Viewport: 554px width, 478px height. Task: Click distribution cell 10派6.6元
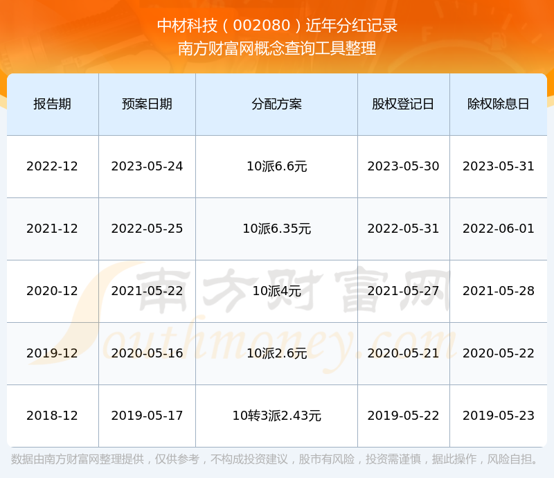coord(276,166)
